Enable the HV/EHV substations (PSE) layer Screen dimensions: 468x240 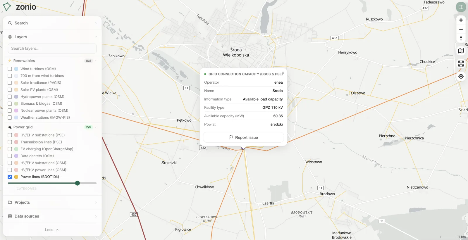coord(10,135)
